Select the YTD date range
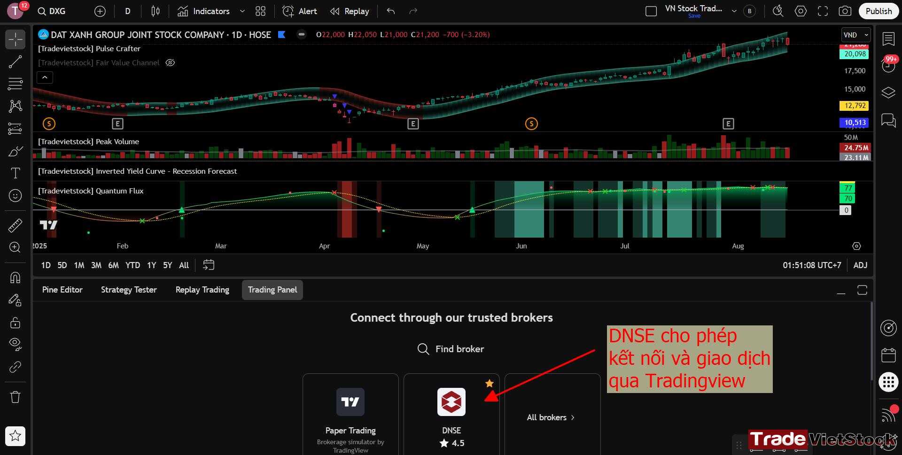 pos(132,265)
